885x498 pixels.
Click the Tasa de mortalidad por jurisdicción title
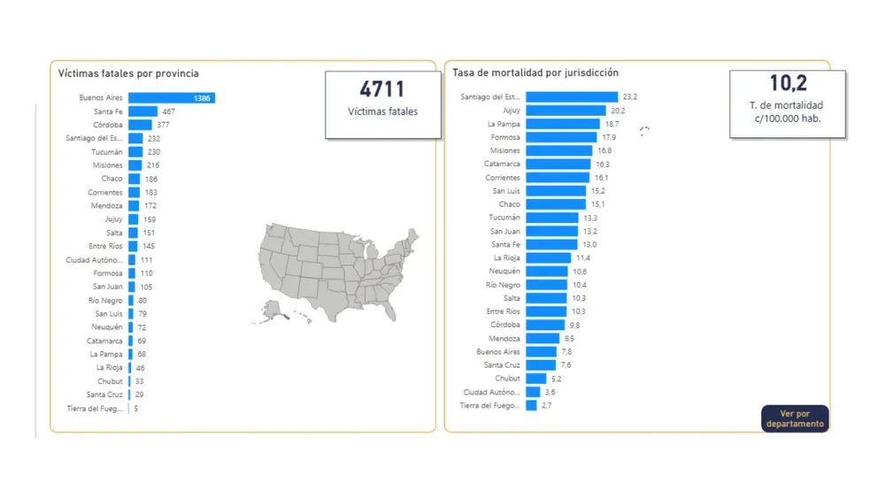[x=535, y=73]
